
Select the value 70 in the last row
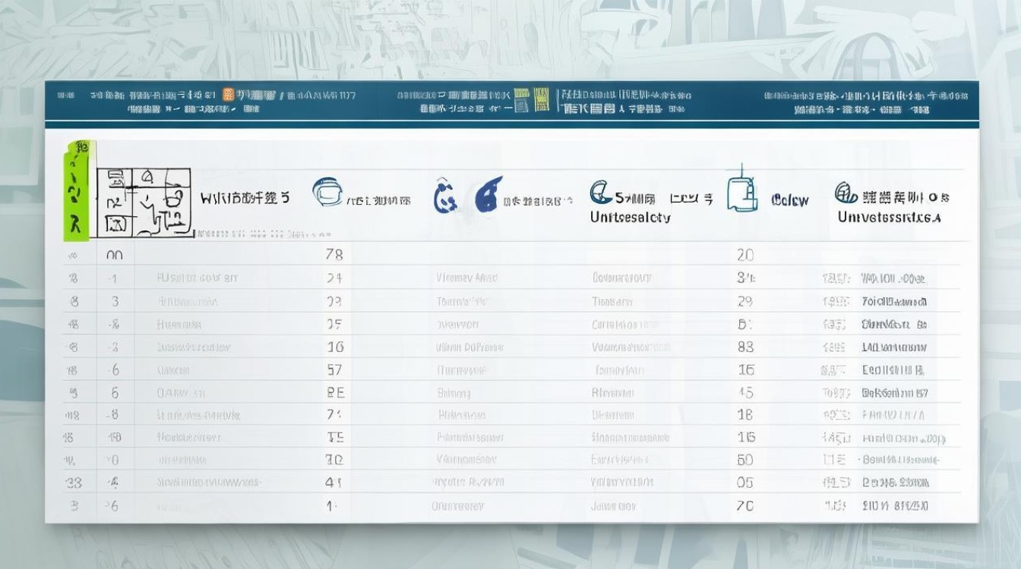coord(744,505)
